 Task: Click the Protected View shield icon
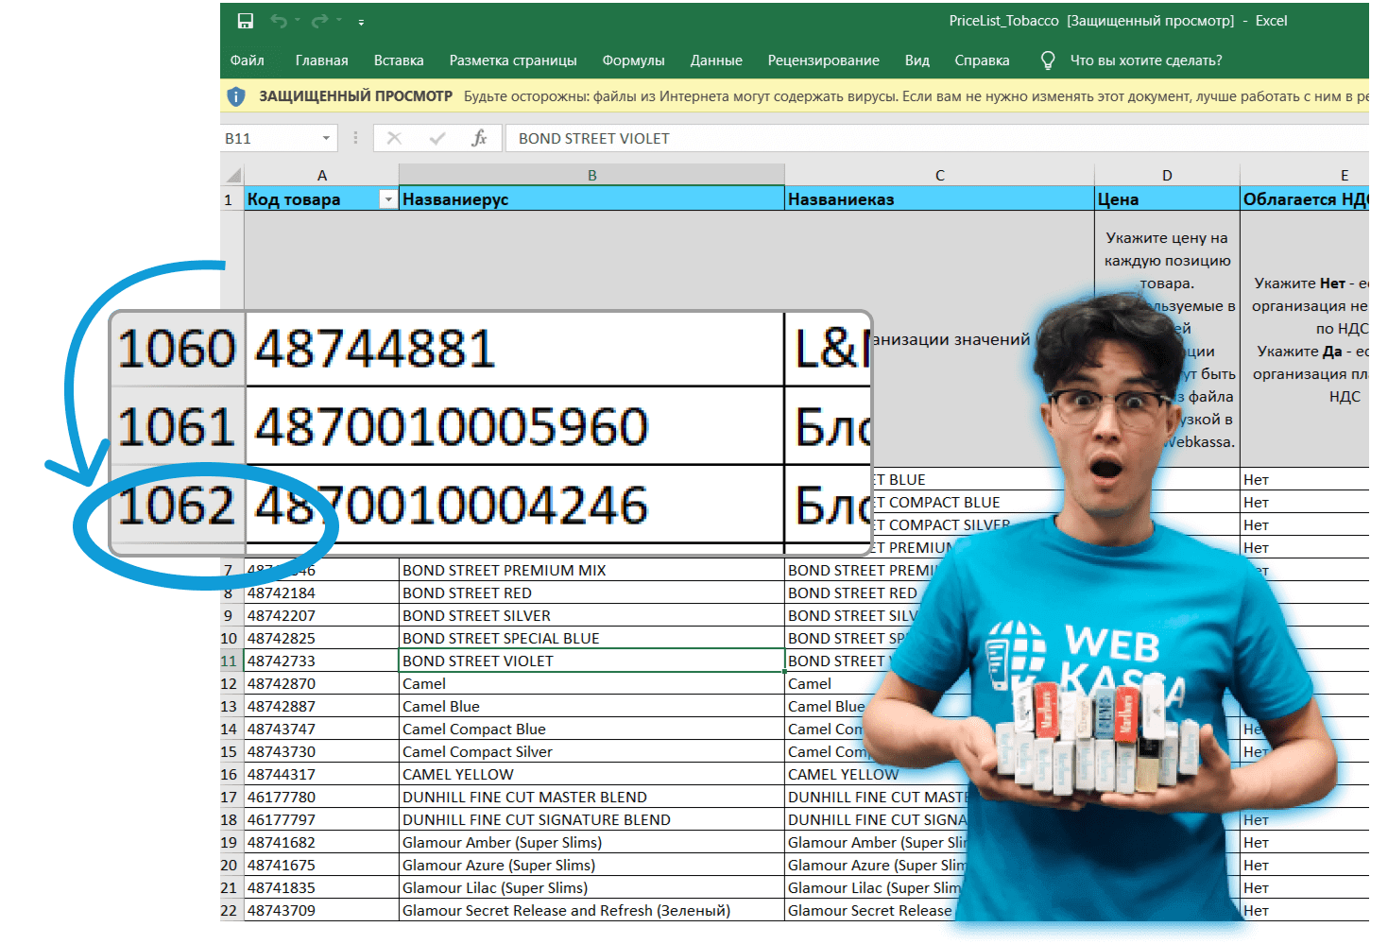click(x=236, y=96)
